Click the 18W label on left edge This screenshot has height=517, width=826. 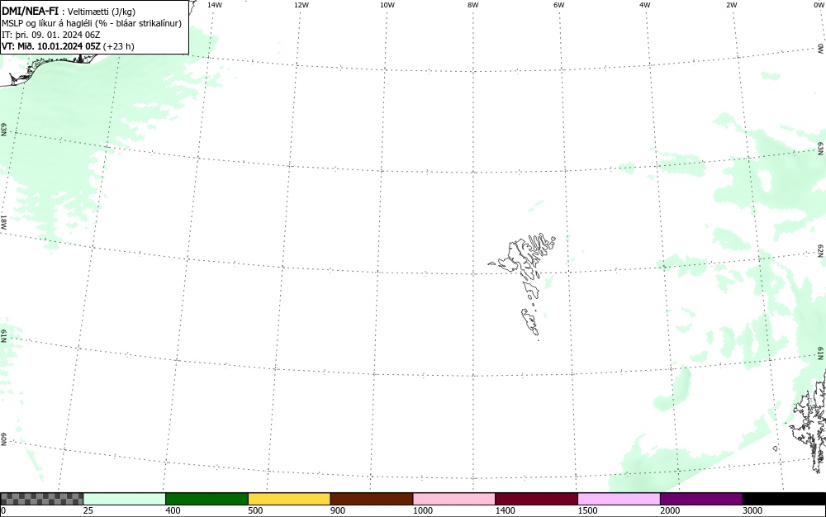(3, 221)
